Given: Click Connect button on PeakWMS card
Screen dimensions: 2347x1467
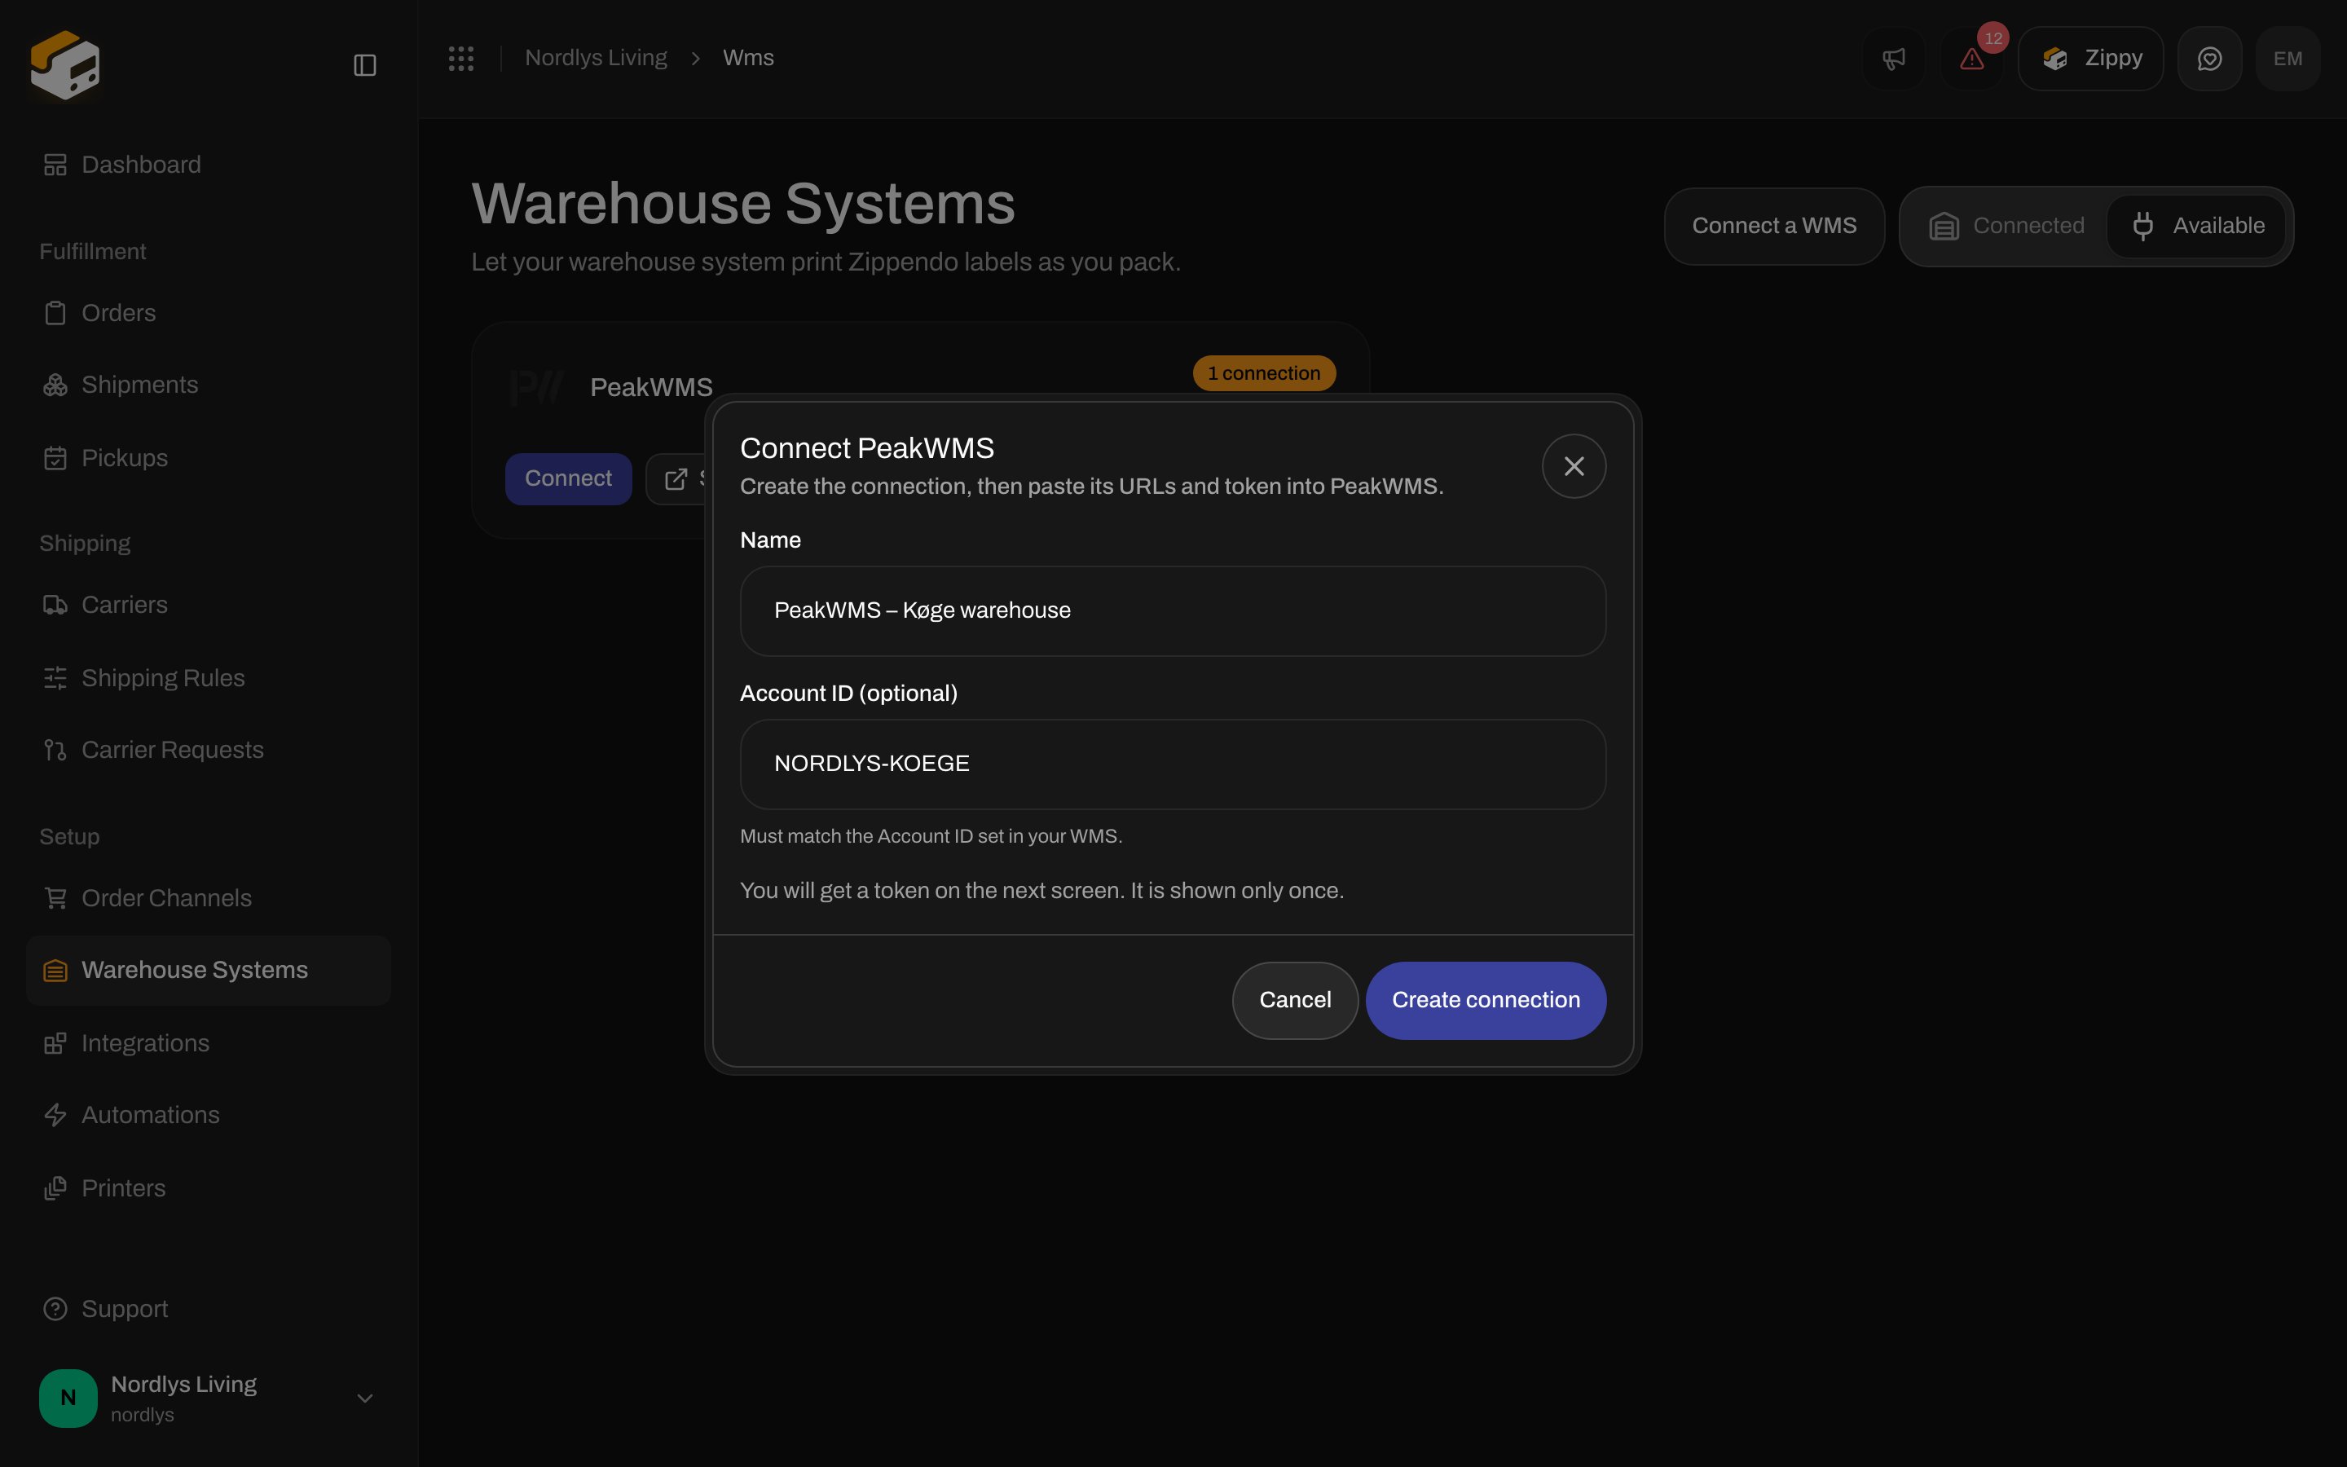Looking at the screenshot, I should click(568, 479).
